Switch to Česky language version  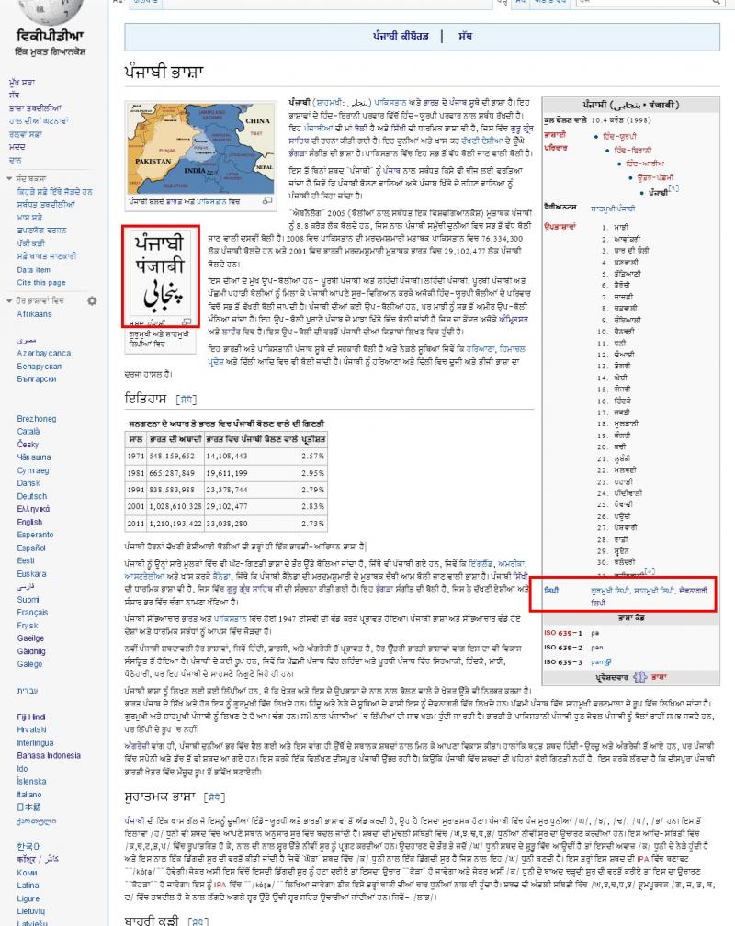[x=28, y=445]
